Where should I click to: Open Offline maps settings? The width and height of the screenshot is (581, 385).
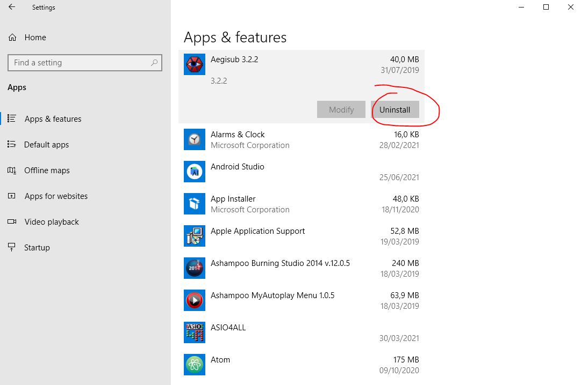(x=47, y=170)
